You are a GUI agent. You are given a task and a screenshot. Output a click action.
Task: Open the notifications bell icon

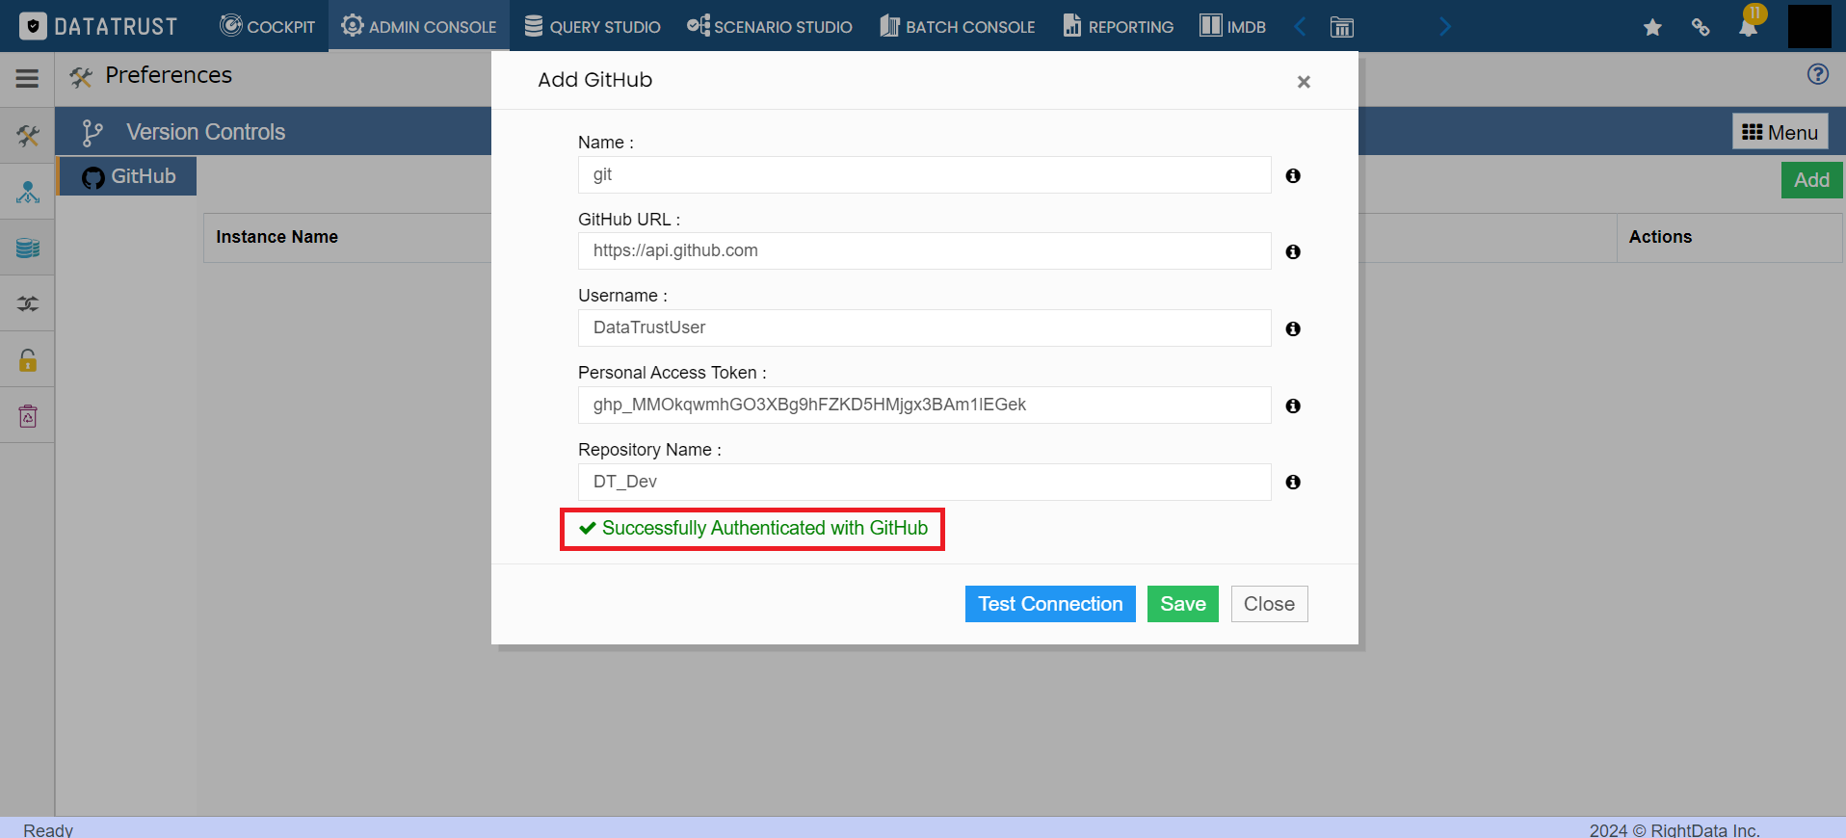click(1748, 27)
